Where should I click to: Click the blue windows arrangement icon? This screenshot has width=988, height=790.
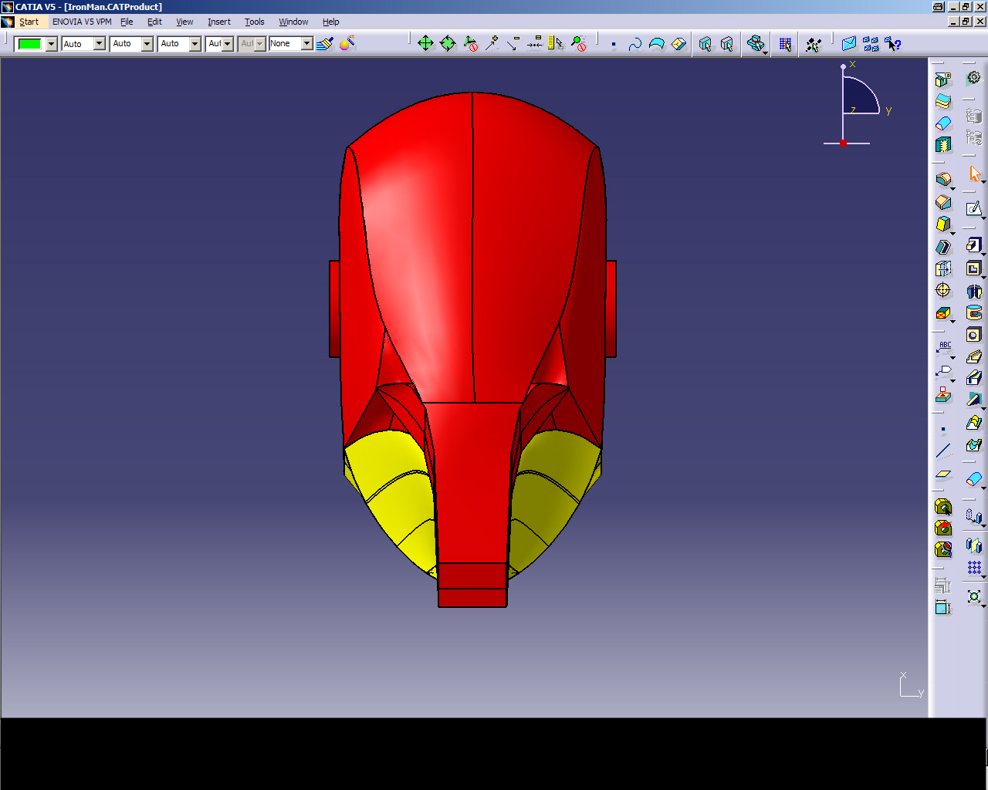click(x=871, y=44)
